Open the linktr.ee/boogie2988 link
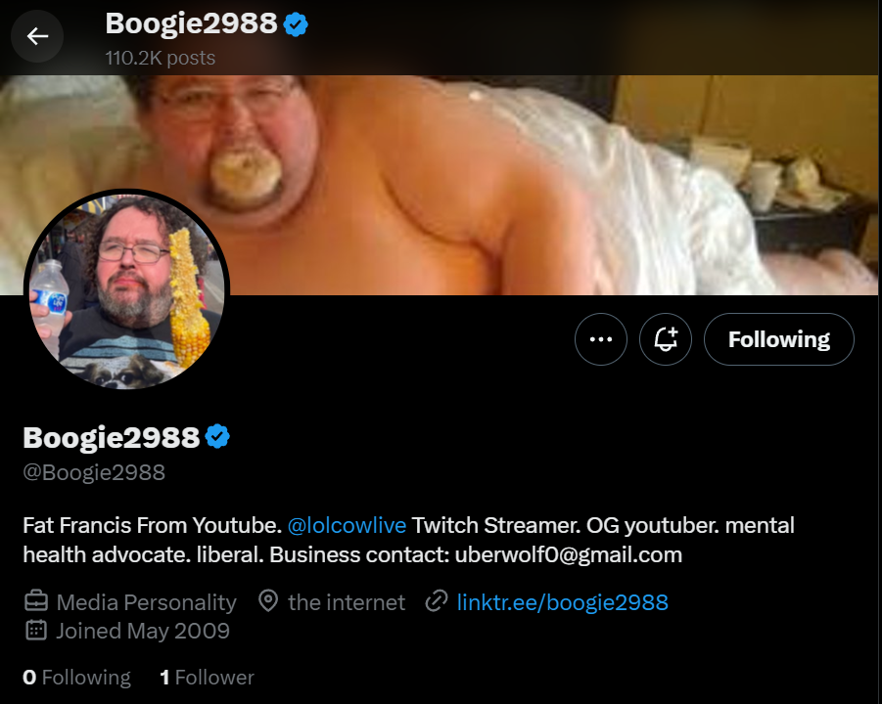The image size is (882, 704). point(563,602)
